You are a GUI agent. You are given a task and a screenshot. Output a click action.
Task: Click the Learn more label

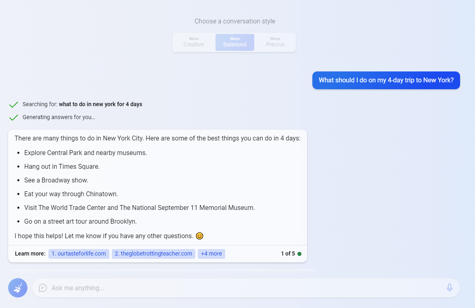30,254
